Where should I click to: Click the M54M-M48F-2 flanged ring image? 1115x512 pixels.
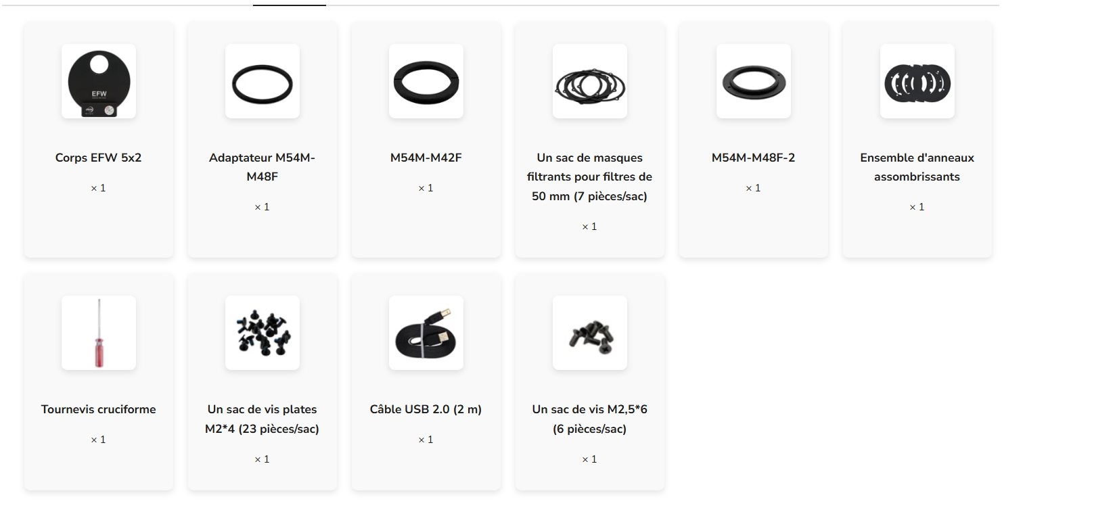tap(754, 81)
